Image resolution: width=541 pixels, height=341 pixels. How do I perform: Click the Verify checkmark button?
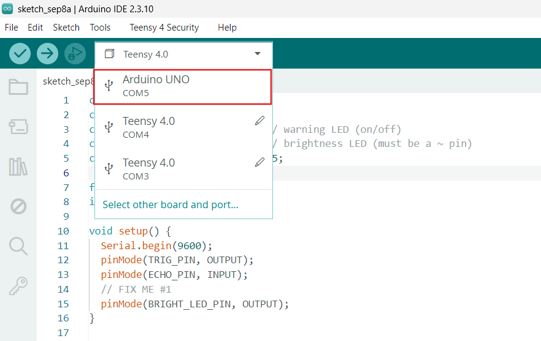20,54
